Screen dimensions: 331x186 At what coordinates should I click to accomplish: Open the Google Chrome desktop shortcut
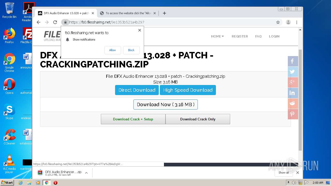tap(9, 63)
